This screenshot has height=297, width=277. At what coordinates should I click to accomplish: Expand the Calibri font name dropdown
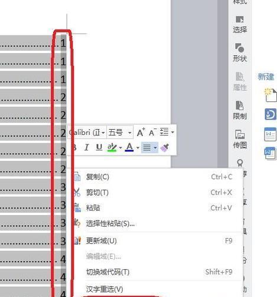coord(103,133)
